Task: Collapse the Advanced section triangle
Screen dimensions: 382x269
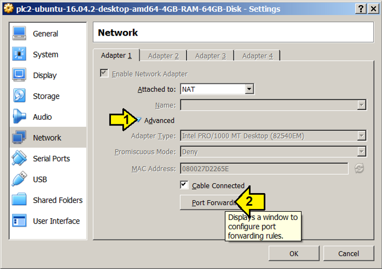Action: tap(139, 120)
